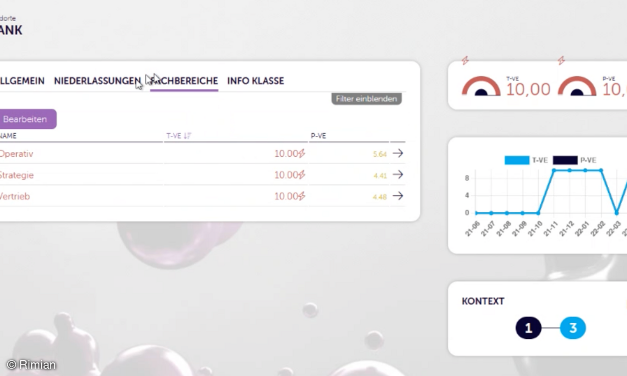Click the P-VE gauge dial
The height and width of the screenshot is (376, 627).
pos(577,87)
